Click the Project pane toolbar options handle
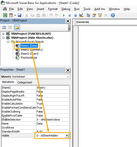137x147 pixels. pyautogui.click(x=69, y=27)
